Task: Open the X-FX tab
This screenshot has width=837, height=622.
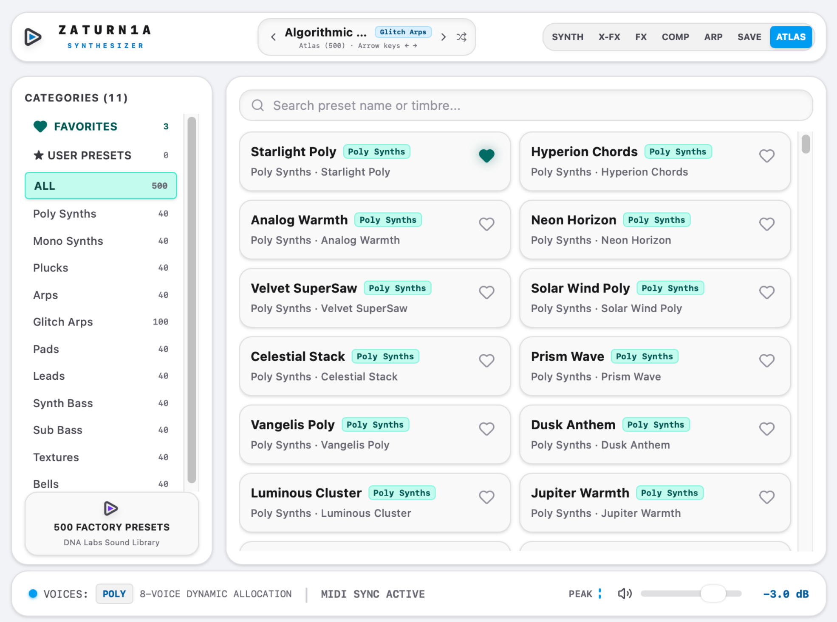Action: [609, 37]
